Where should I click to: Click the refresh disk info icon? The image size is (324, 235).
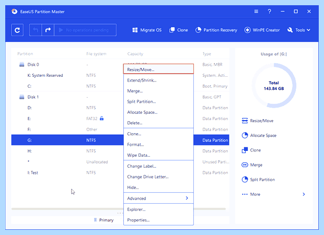tap(17, 30)
